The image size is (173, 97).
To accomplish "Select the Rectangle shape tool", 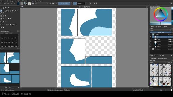I will [6, 11].
